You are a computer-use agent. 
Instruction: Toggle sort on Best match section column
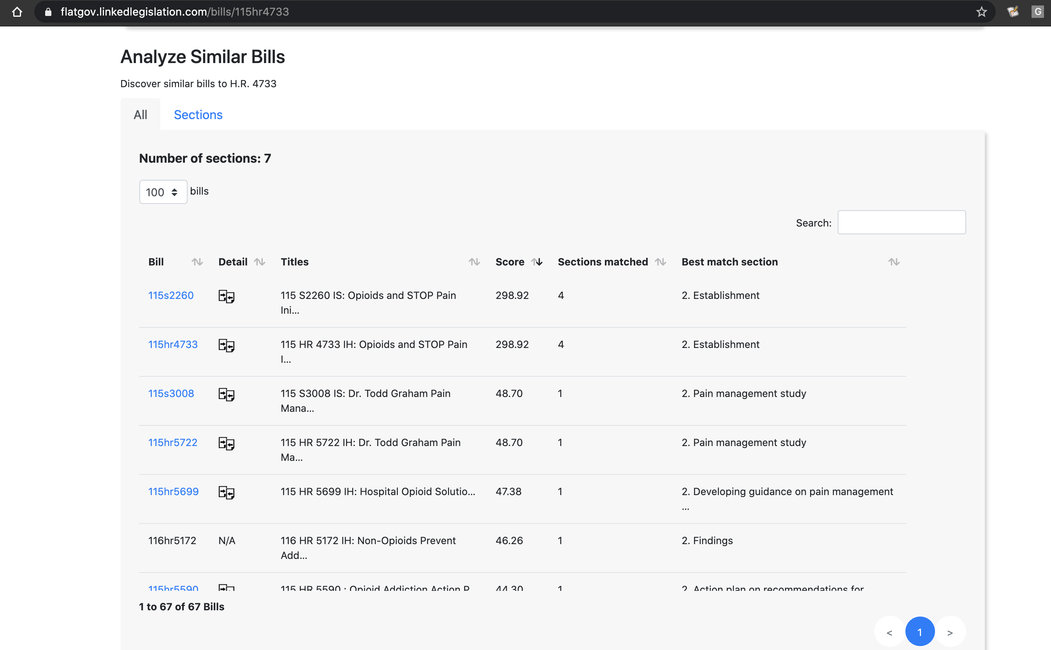894,262
